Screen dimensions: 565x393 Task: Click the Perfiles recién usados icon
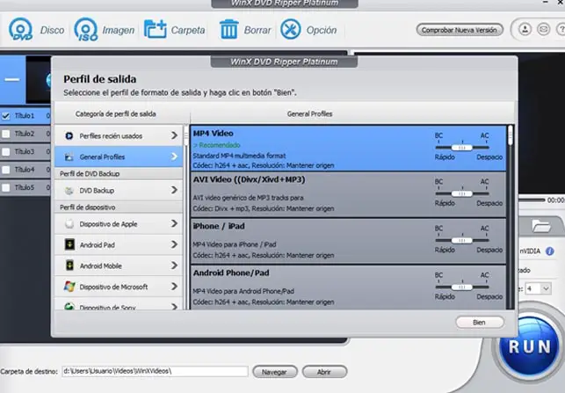tap(69, 136)
